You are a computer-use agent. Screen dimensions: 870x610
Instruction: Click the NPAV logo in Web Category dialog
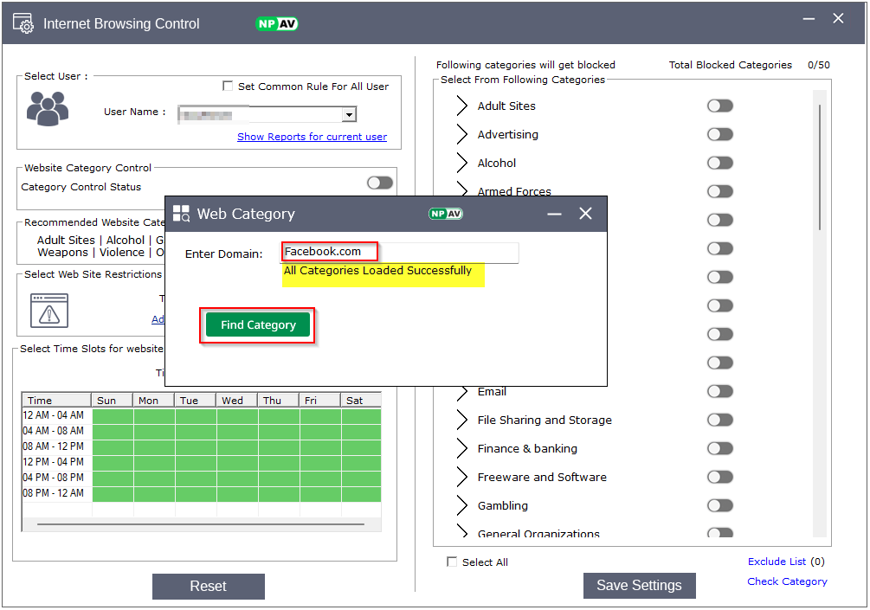(x=446, y=214)
